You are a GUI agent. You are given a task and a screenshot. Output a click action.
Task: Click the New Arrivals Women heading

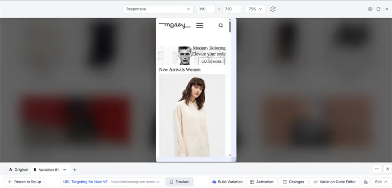point(180,70)
